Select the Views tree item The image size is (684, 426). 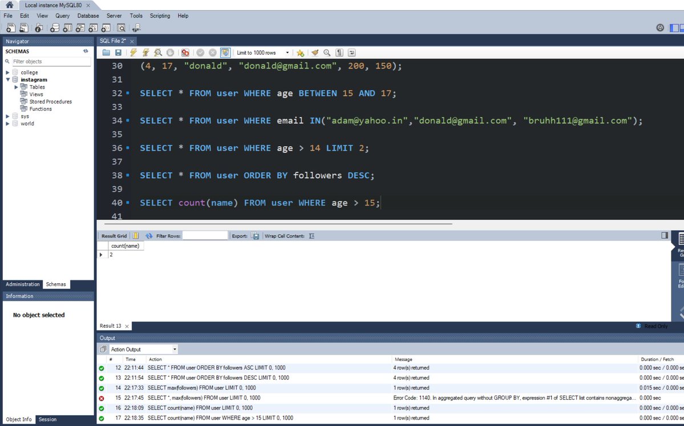[36, 94]
